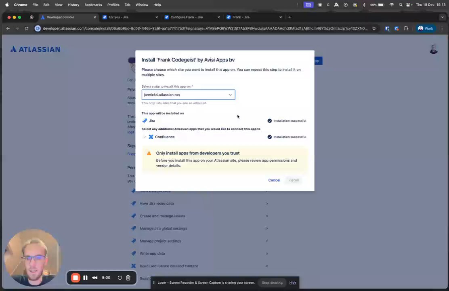Click Jira installation successful check icon
449x291 pixels.
[x=269, y=121]
